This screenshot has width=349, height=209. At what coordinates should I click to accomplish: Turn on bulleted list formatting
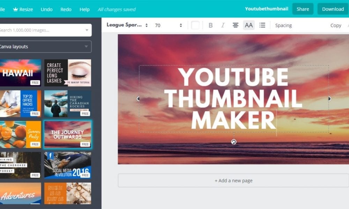pos(262,25)
